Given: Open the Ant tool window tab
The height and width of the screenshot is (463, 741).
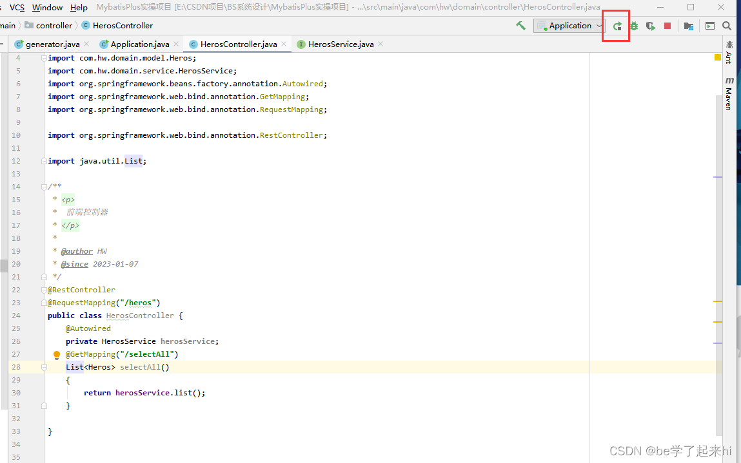Looking at the screenshot, I should (729, 52).
